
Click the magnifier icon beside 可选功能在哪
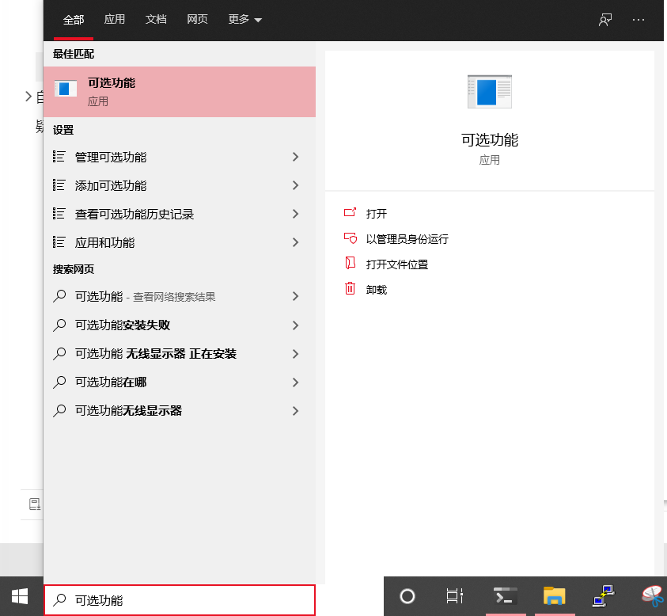pos(60,382)
